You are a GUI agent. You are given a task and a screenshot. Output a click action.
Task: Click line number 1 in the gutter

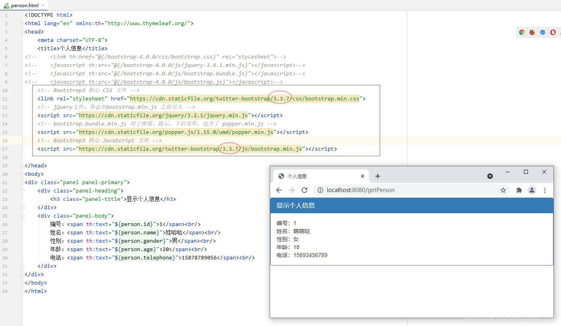pos(6,15)
